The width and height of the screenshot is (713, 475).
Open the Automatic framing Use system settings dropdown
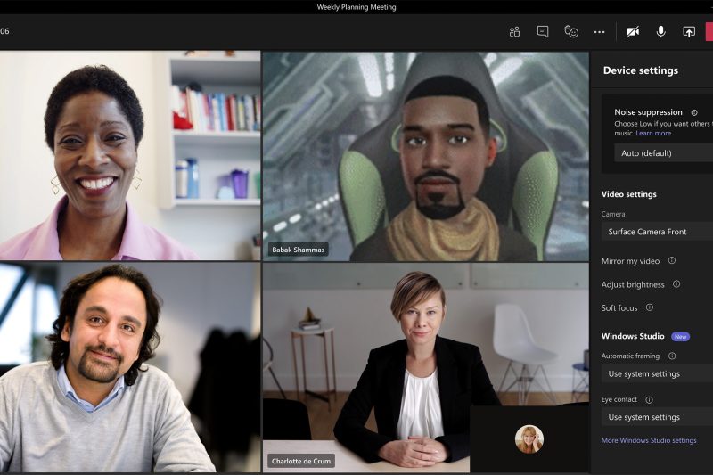[657, 373]
